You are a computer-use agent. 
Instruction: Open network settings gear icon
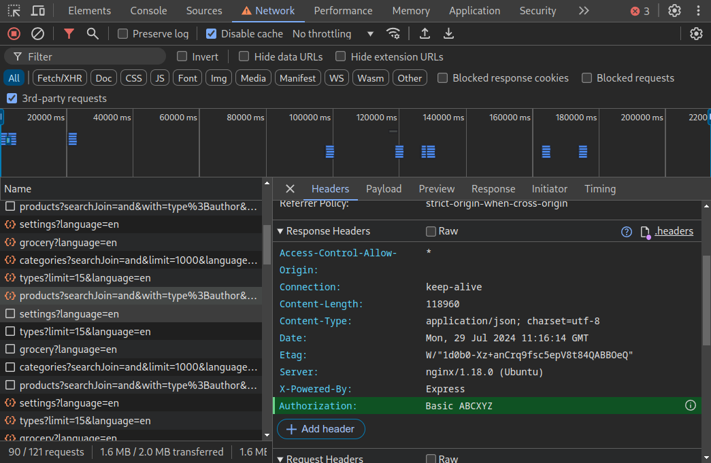(x=696, y=33)
